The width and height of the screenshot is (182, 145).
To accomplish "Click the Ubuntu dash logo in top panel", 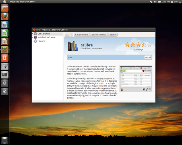I will tap(5, 2).
